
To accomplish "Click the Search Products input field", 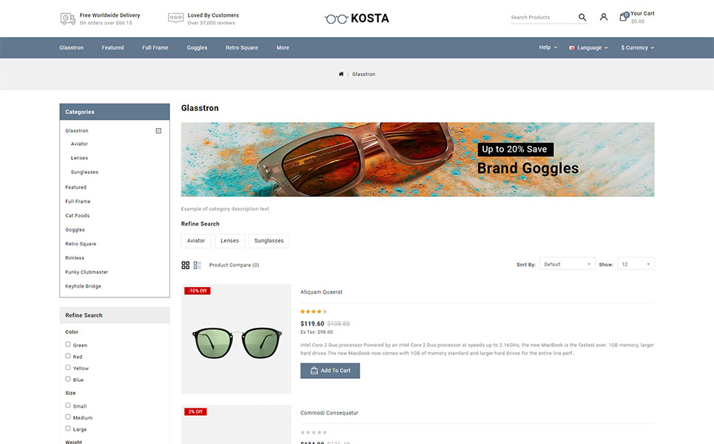I will click(543, 17).
